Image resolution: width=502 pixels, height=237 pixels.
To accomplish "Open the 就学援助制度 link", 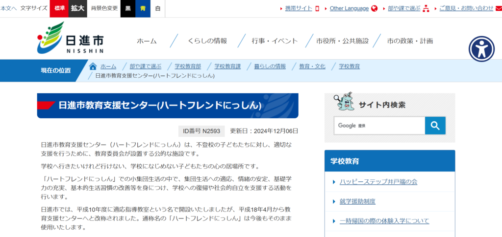I will click(x=357, y=201).
